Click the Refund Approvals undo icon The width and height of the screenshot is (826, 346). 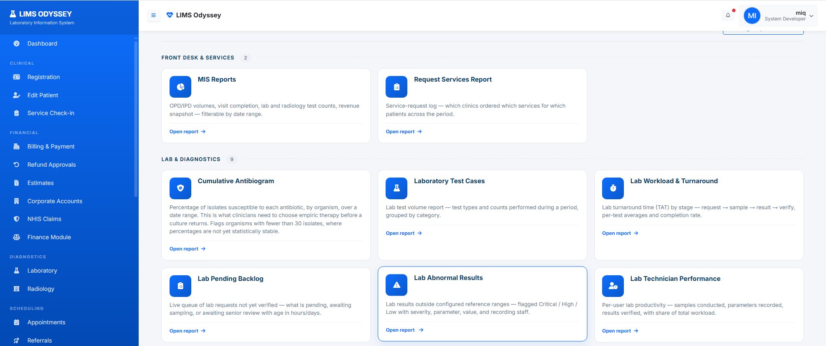[x=17, y=165]
